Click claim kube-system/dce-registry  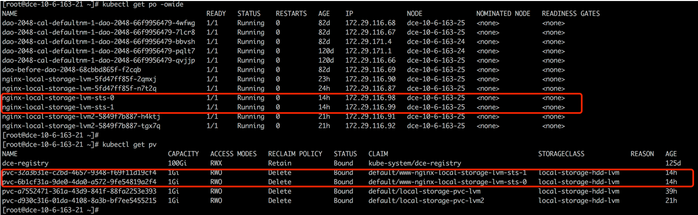415,164
